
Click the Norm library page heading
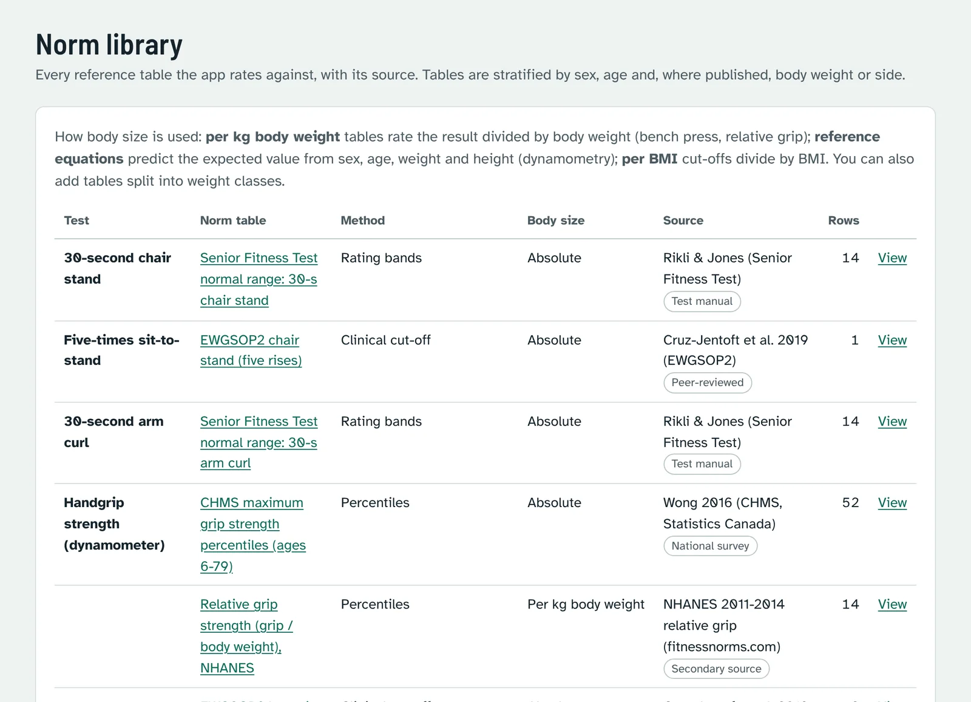[x=109, y=45]
